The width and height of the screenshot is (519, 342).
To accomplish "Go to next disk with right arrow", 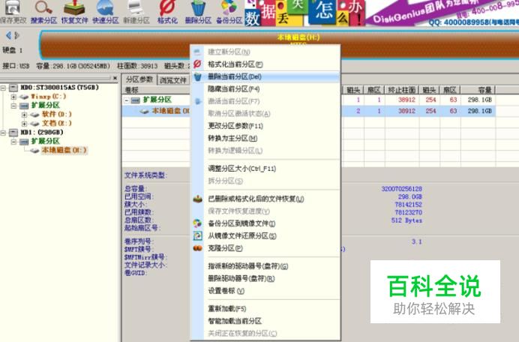I will tap(17, 35).
